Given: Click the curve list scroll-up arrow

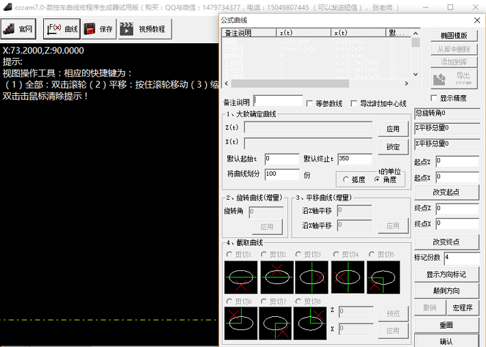Looking at the screenshot, I should pyautogui.click(x=415, y=33).
